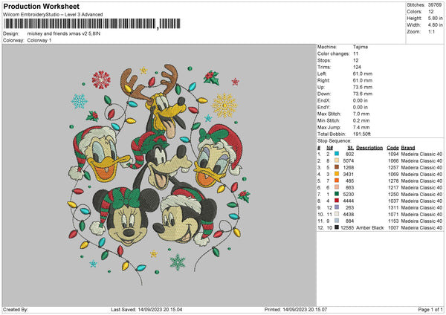The height and width of the screenshot is (315, 446).
Task: Click the design name 'mickey and friends xmas v2 5,8IN'
Action: point(64,33)
